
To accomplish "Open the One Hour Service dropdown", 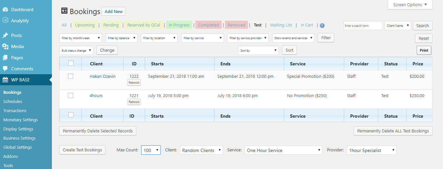I will (x=283, y=150).
